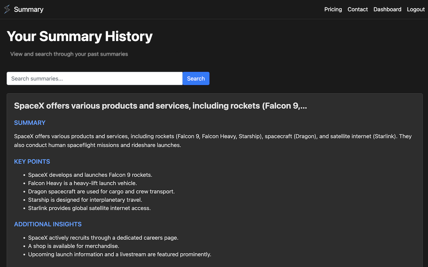Viewport: 428px width, 267px height.
Task: Click the SUMMARY section heading
Action: coord(30,123)
